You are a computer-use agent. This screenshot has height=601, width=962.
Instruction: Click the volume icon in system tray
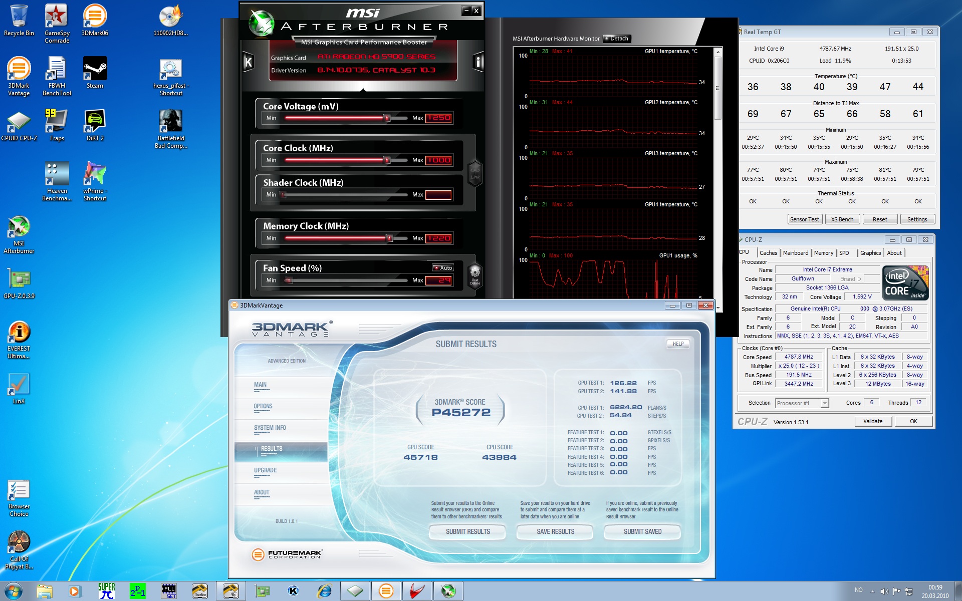(885, 591)
